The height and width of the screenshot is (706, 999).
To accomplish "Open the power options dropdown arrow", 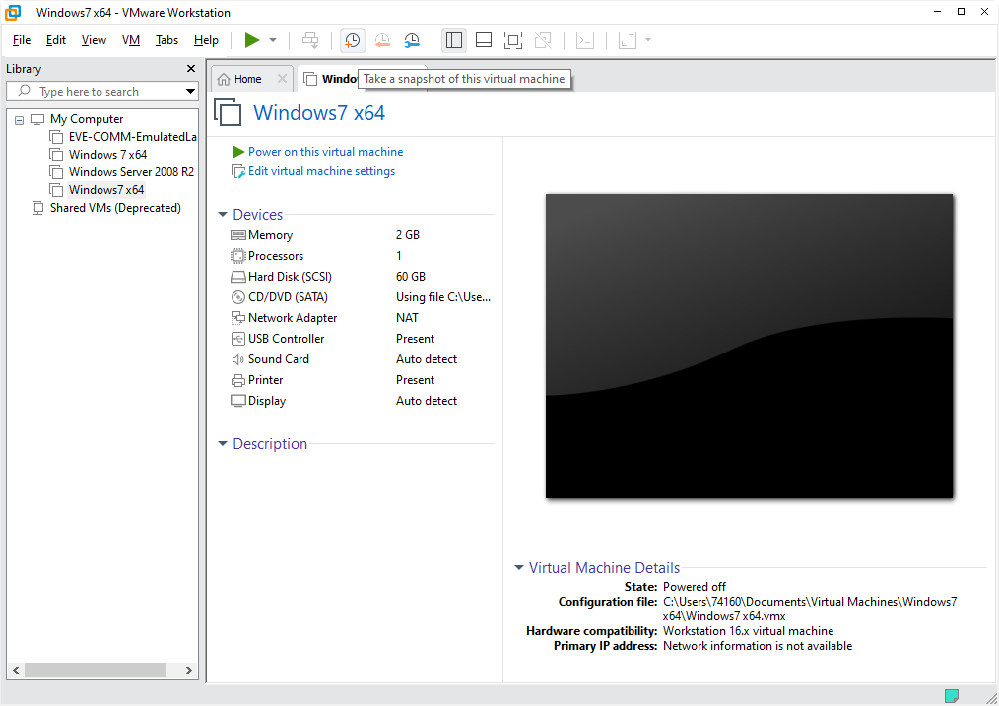I will pyautogui.click(x=273, y=40).
